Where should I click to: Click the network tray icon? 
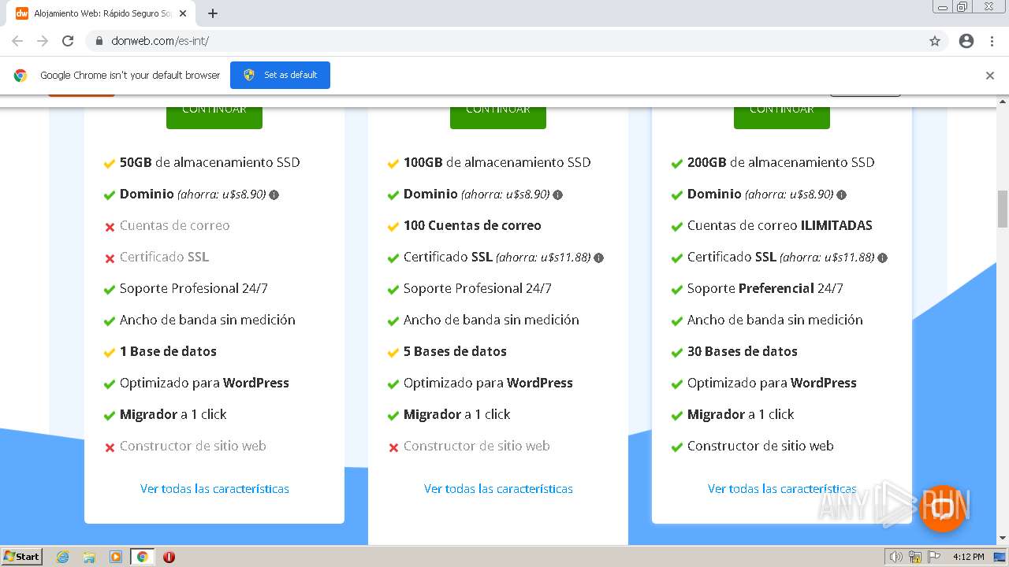point(915,557)
